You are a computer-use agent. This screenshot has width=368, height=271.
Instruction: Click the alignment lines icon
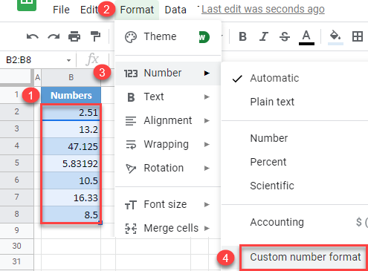pos(131,121)
